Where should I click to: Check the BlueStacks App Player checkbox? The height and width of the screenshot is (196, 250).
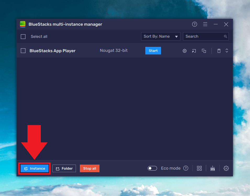pos(23,51)
